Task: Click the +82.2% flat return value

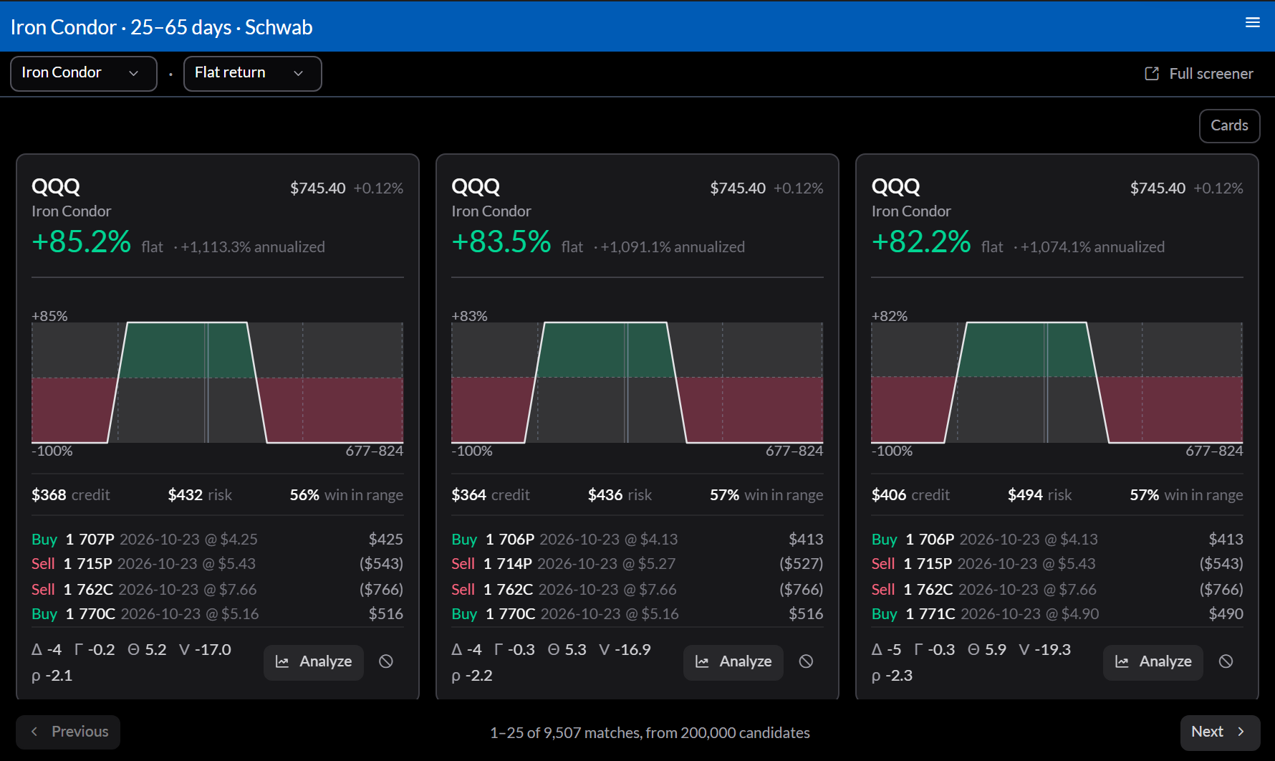Action: click(x=921, y=242)
